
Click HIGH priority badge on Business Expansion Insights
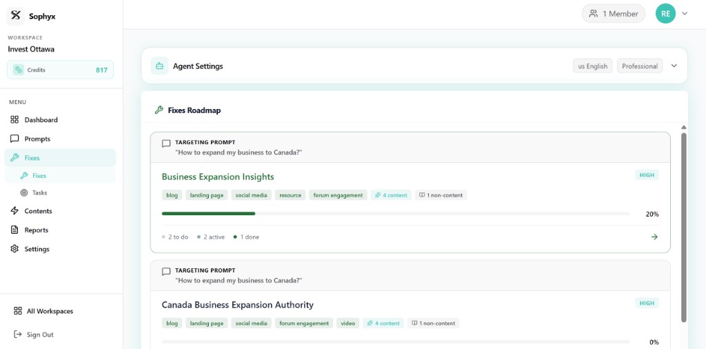(x=647, y=174)
